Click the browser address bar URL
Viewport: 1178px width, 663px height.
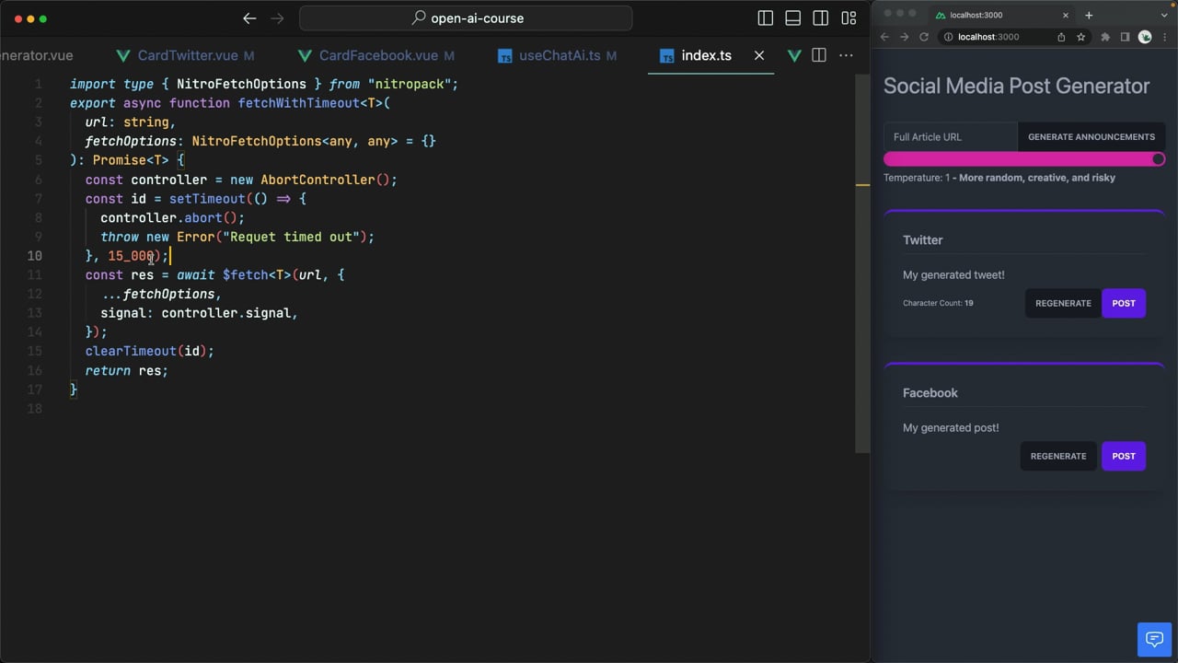(988, 37)
